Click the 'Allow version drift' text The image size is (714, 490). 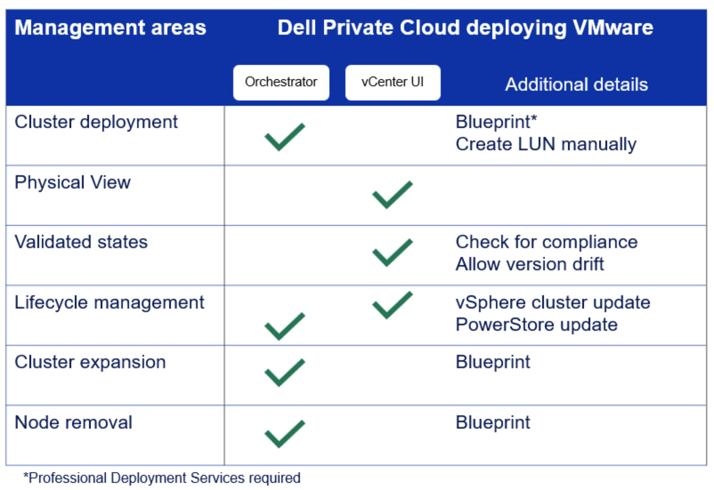click(530, 264)
